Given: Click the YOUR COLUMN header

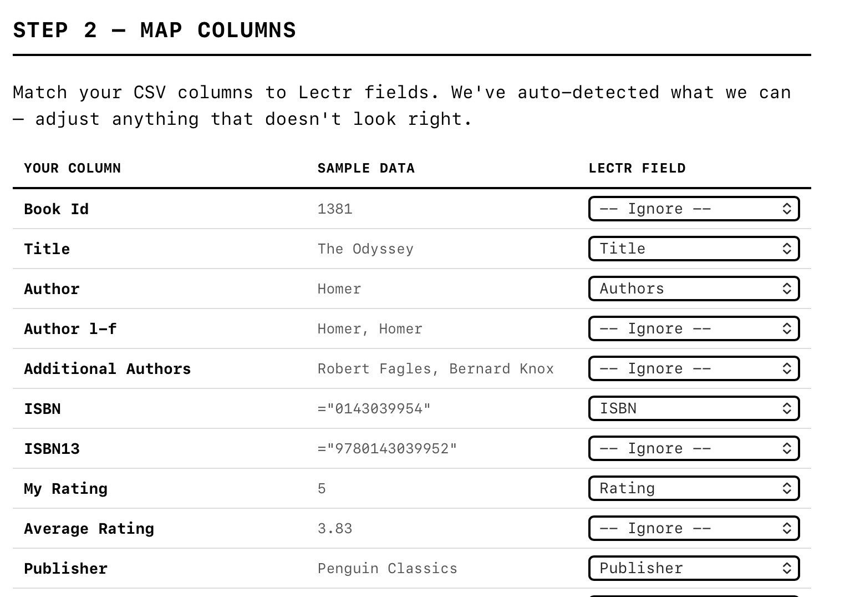Looking at the screenshot, I should click(x=72, y=168).
